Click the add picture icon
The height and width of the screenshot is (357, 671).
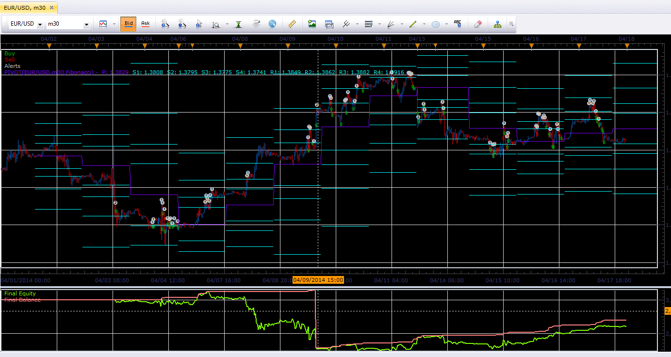312,24
